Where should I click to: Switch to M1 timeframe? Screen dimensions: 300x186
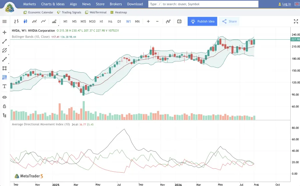(65, 21)
